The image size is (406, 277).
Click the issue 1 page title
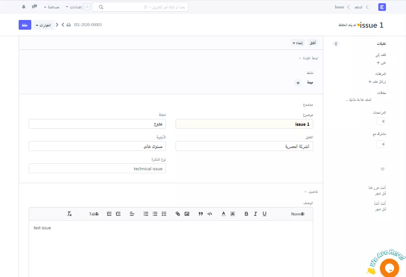(372, 25)
